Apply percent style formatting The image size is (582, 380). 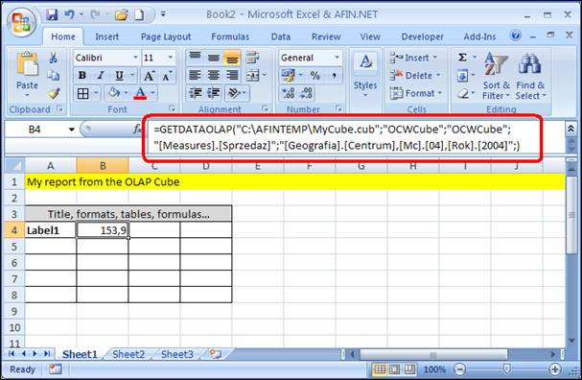(315, 76)
